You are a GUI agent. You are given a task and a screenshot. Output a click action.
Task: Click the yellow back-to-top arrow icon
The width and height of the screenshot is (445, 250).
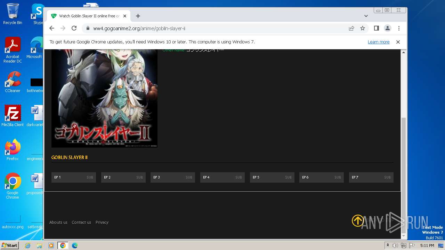[x=357, y=220]
